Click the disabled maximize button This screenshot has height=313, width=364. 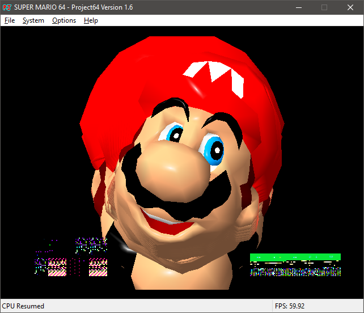point(324,7)
